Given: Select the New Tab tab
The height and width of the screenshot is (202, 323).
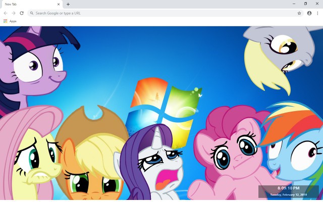Looking at the screenshot, I should click(x=31, y=4).
